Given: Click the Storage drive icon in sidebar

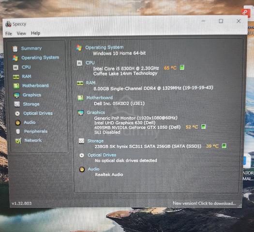Looking at the screenshot, I should coord(17,104).
